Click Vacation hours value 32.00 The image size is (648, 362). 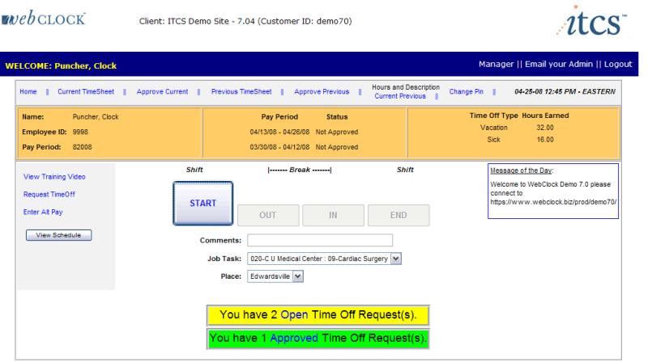[544, 128]
